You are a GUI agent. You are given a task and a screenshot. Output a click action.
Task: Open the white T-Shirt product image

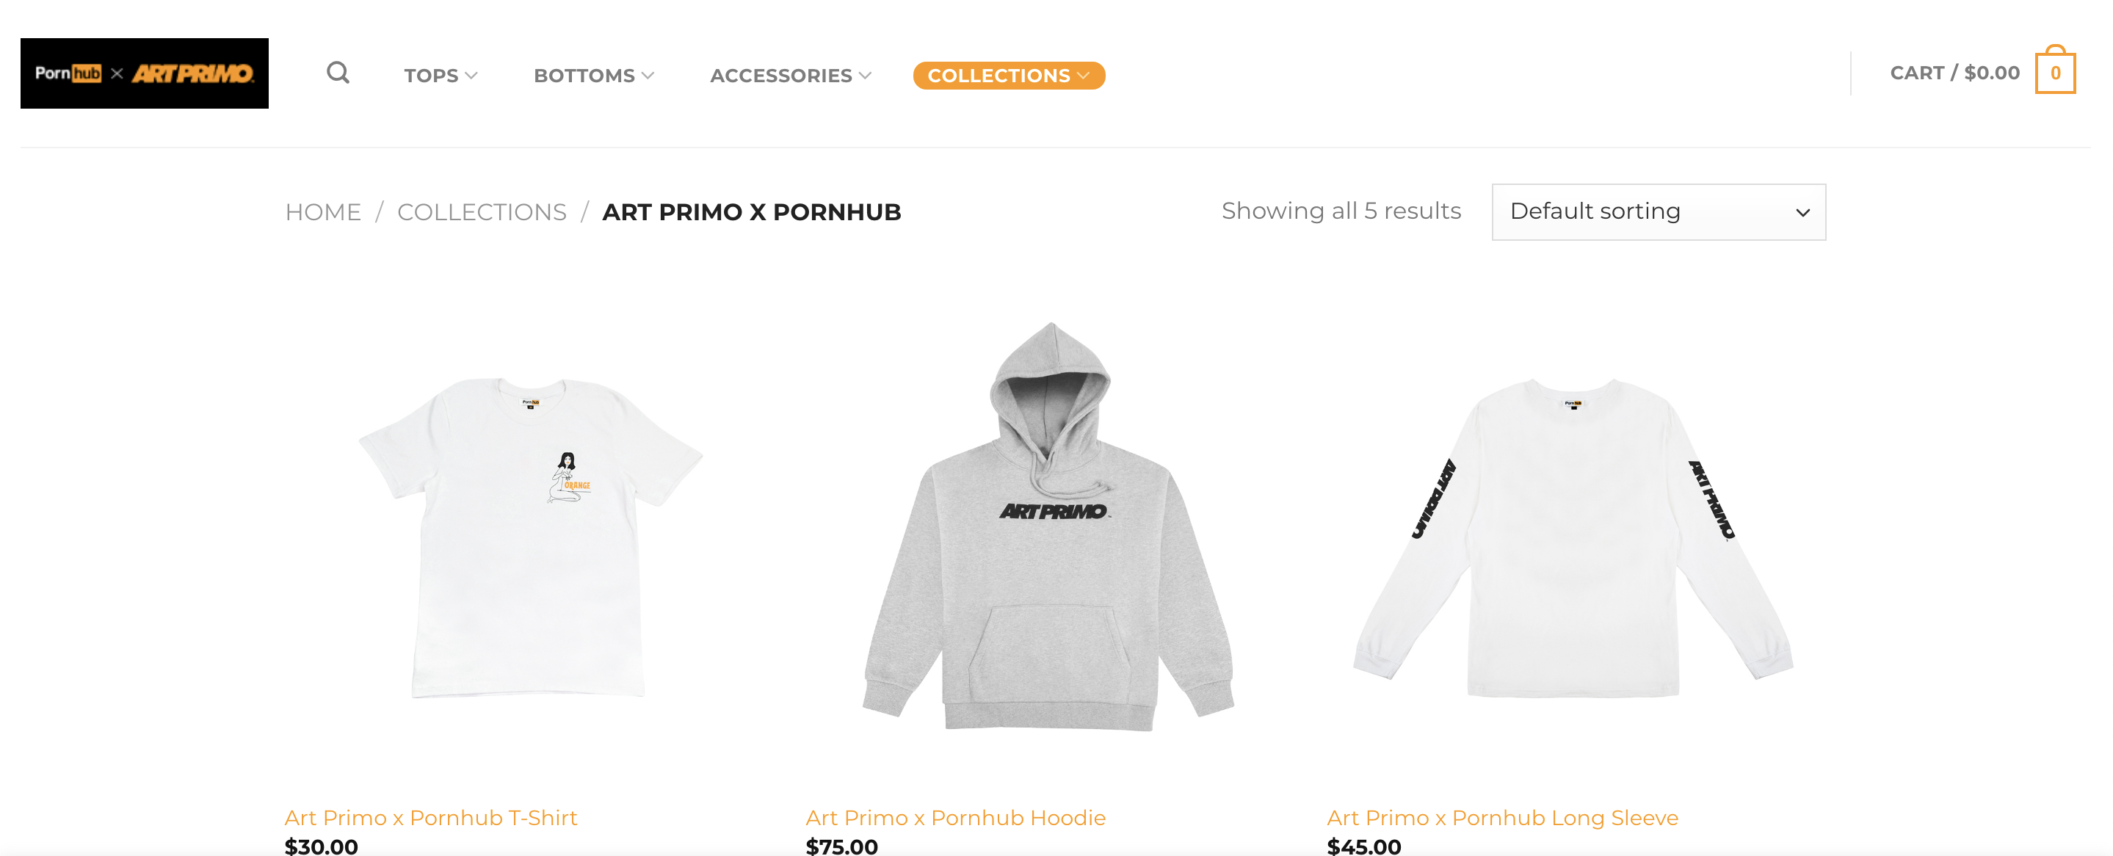(531, 536)
